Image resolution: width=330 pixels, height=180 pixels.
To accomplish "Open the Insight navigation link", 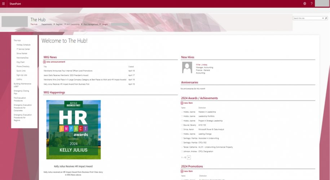I will pos(105,24).
